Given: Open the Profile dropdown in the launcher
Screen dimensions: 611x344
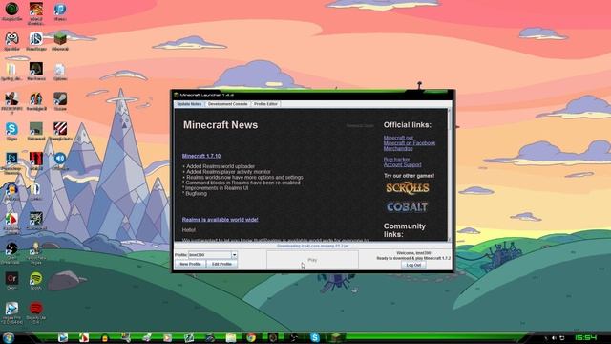Looking at the screenshot, I should pos(234,255).
